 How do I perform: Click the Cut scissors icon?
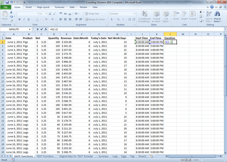(x=11, y=12)
